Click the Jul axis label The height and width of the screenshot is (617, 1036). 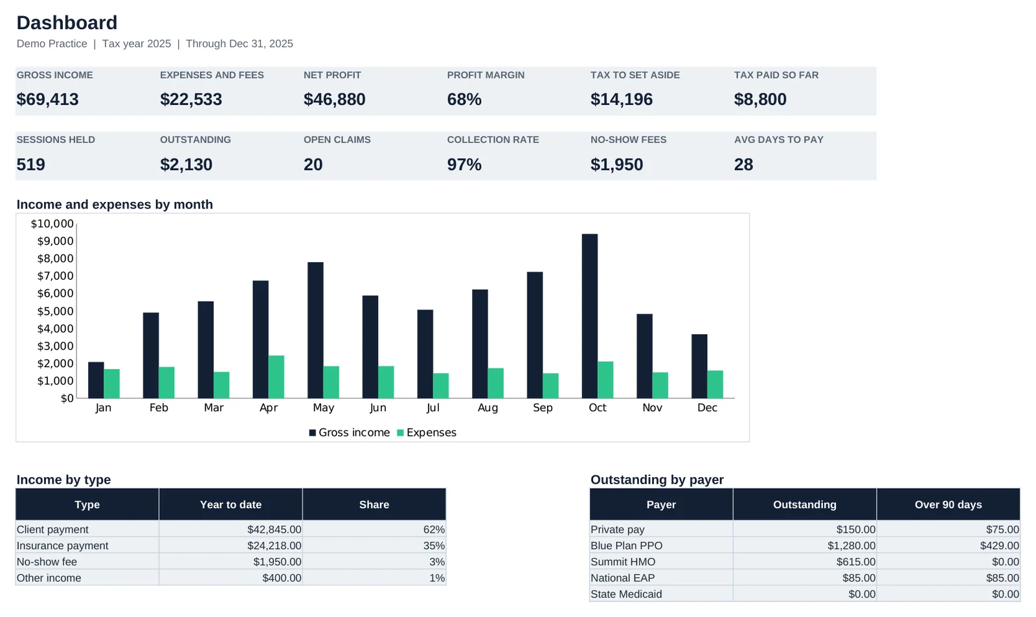click(433, 407)
